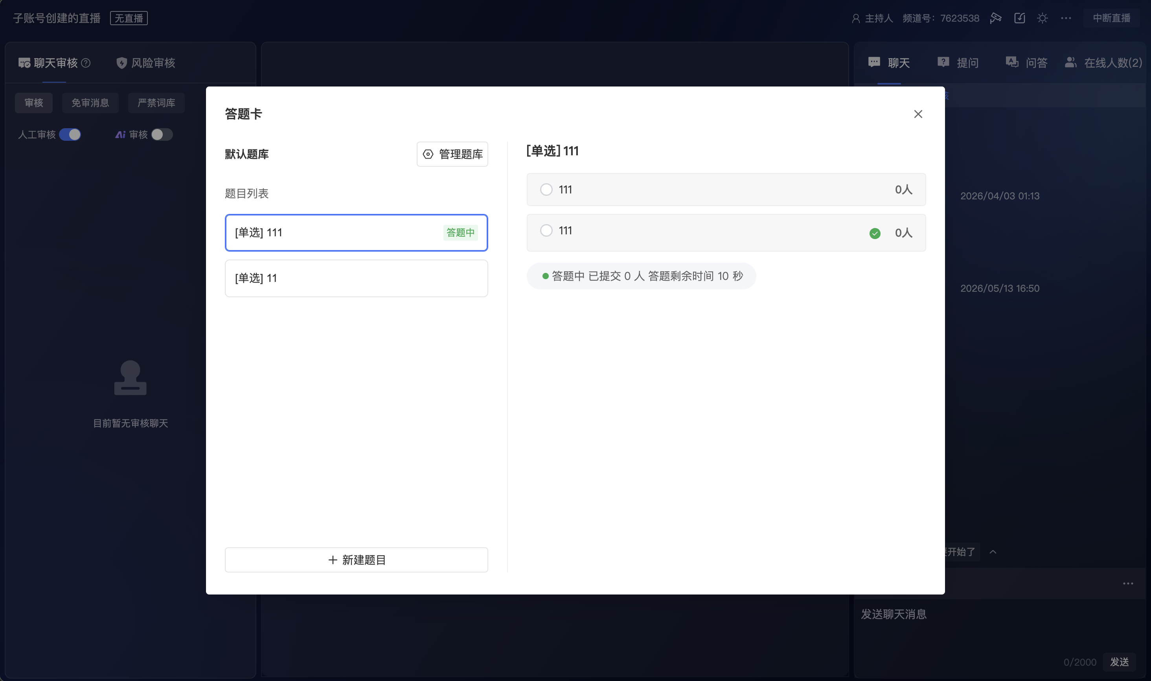Click the 主持人 user icon
This screenshot has height=681, width=1151.
click(x=855, y=18)
